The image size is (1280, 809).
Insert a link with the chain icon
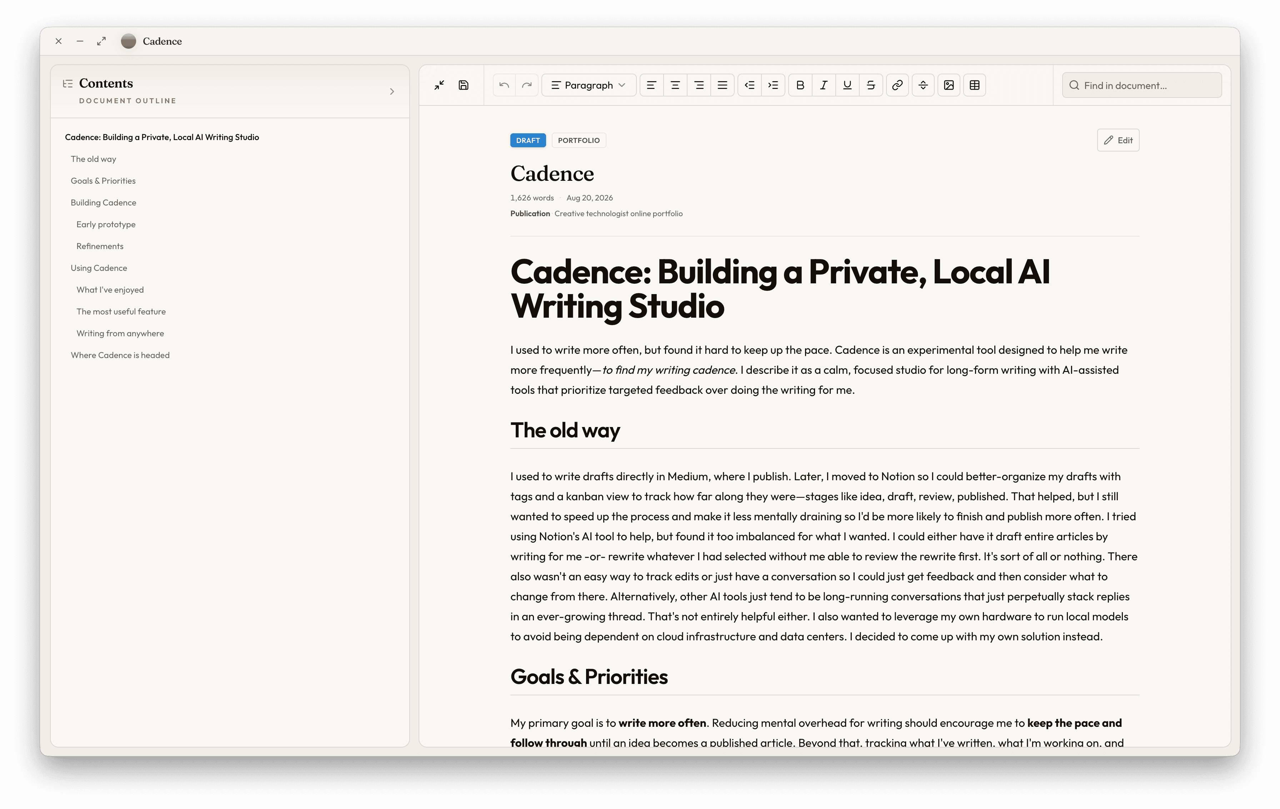tap(897, 85)
